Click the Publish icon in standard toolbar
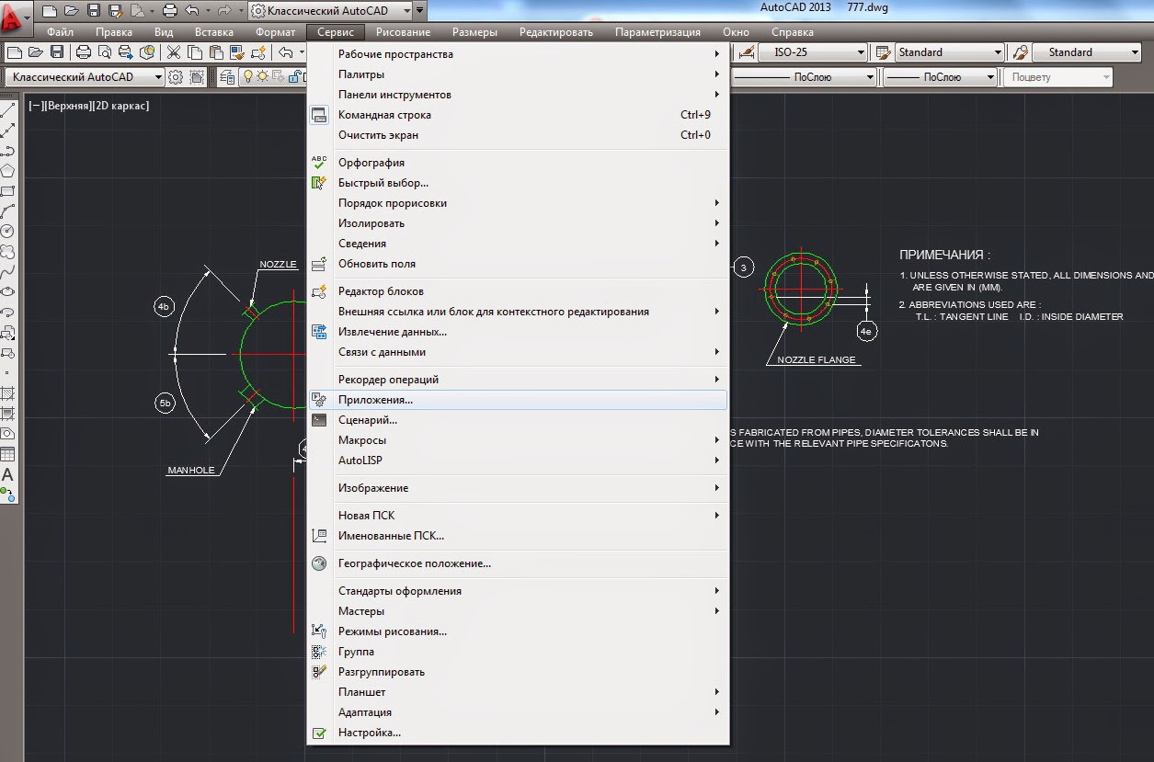Screen dimensions: 1154x762 click(x=125, y=52)
